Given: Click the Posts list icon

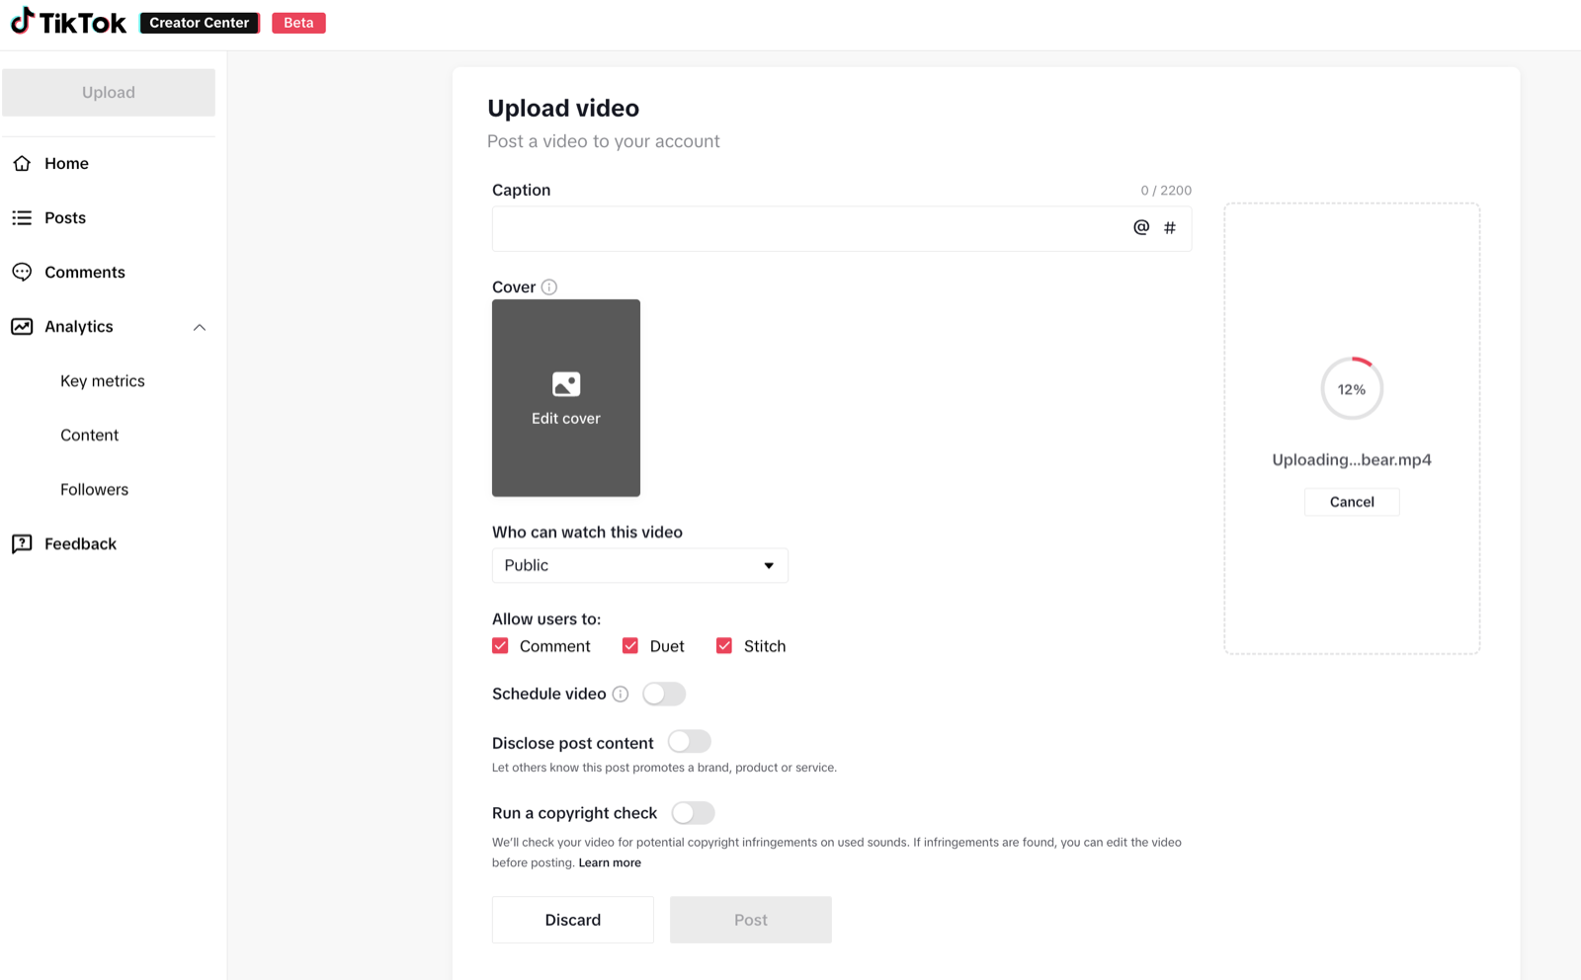Looking at the screenshot, I should point(22,217).
